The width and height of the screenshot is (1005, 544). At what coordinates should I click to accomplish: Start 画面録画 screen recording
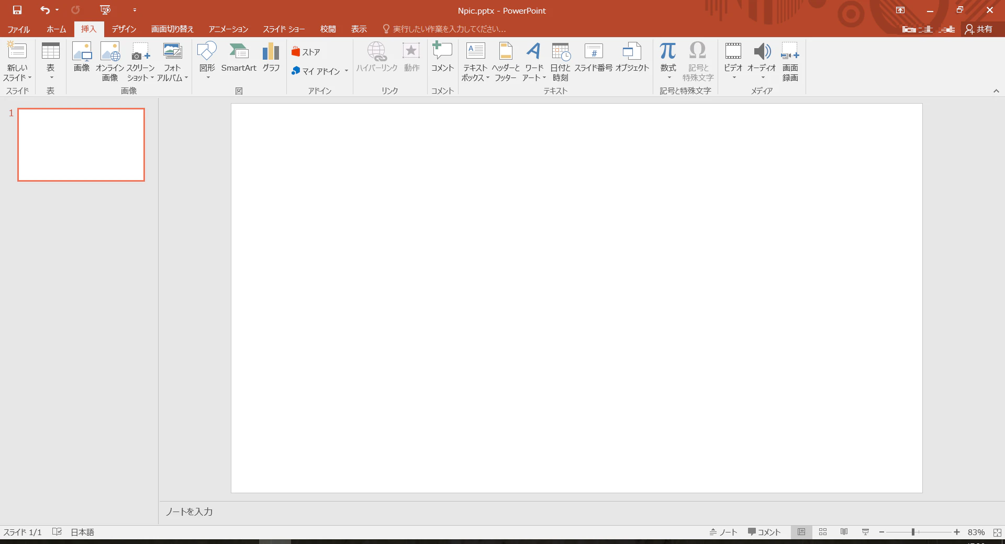[x=790, y=61]
